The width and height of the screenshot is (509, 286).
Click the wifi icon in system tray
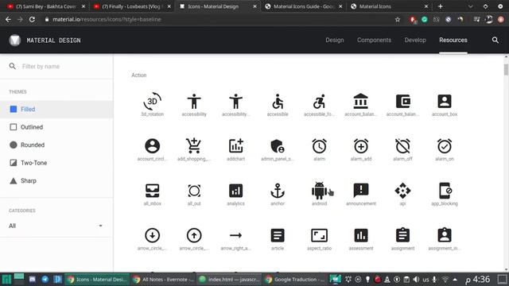coord(445,280)
